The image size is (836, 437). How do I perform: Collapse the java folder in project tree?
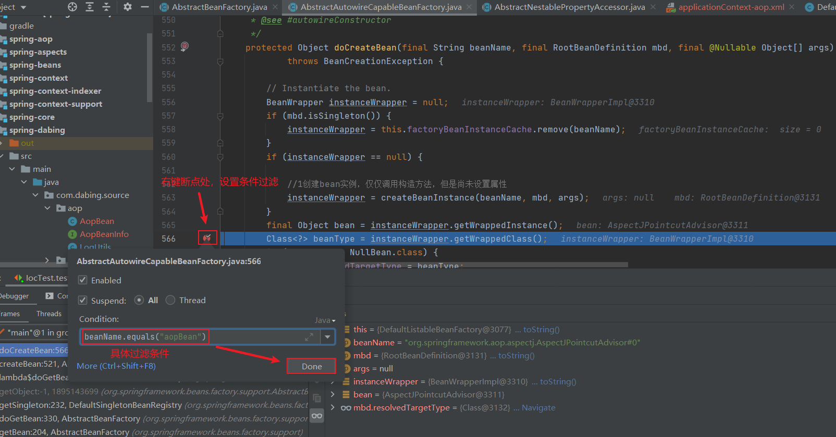24,182
